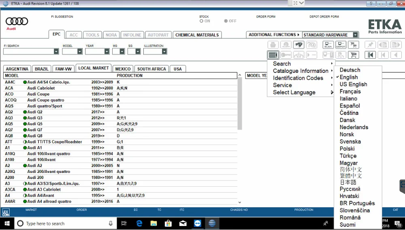The image size is (405, 230).
Task: Open the DEPOT icon button
Action: click(341, 45)
